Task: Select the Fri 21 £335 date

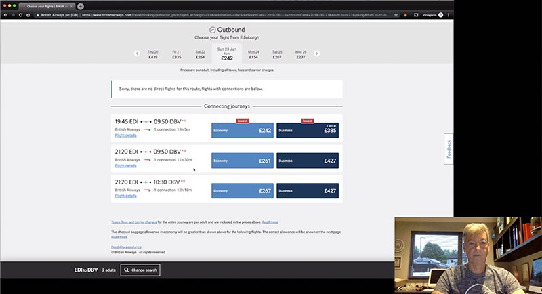Action: [177, 55]
